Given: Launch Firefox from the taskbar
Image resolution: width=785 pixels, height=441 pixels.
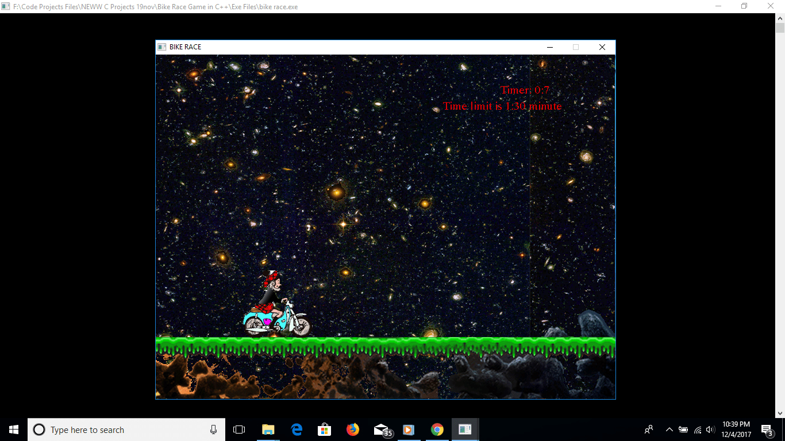Looking at the screenshot, I should [353, 430].
